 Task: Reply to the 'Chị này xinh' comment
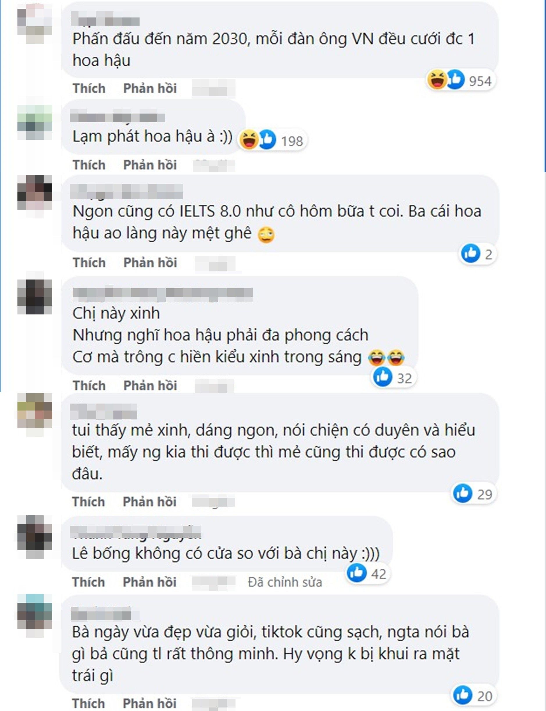click(150, 385)
